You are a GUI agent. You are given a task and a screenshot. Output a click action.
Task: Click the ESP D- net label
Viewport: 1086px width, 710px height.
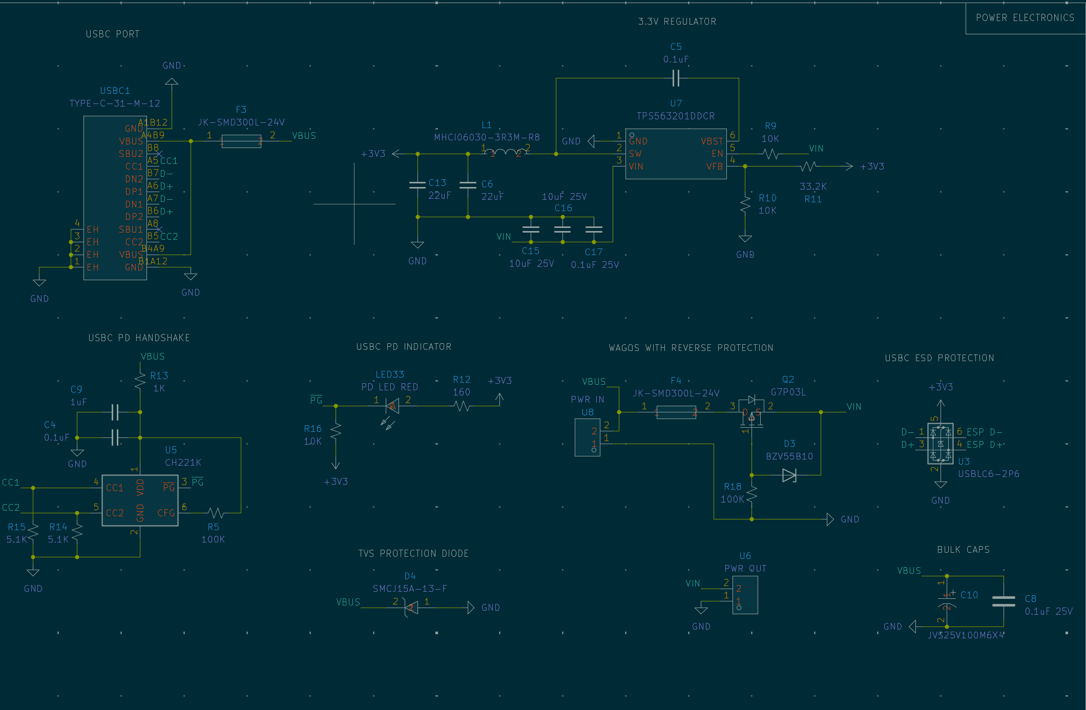(x=985, y=432)
